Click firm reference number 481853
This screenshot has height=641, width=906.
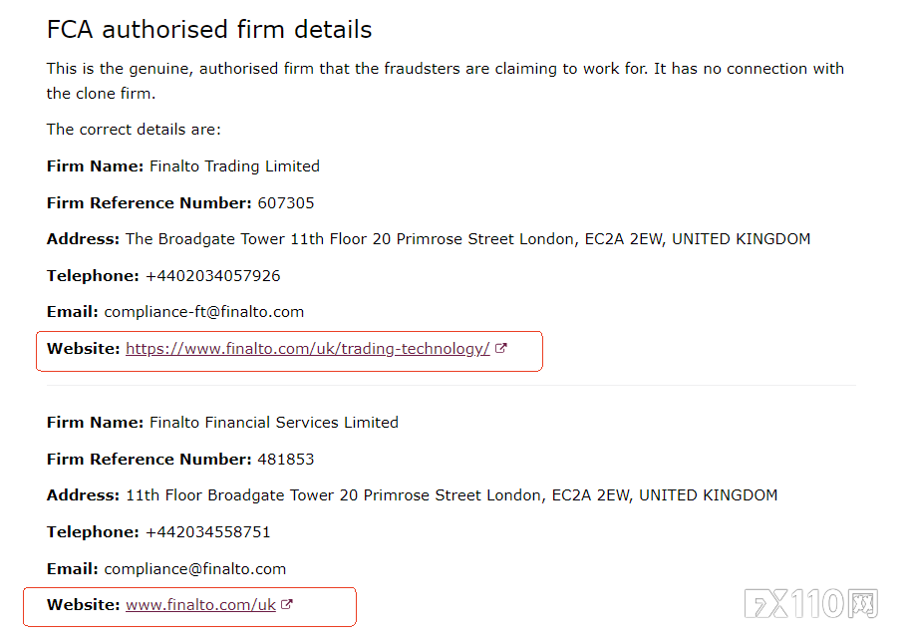pos(285,460)
